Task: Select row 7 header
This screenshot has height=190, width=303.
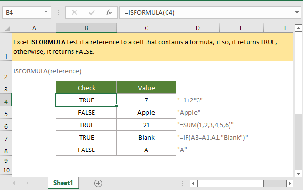Action: point(6,137)
